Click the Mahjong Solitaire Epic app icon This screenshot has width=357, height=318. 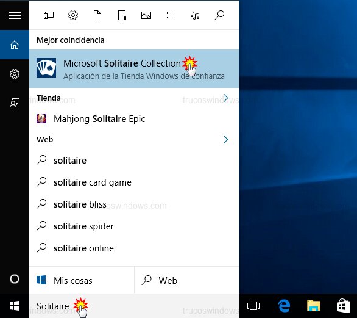coord(41,118)
